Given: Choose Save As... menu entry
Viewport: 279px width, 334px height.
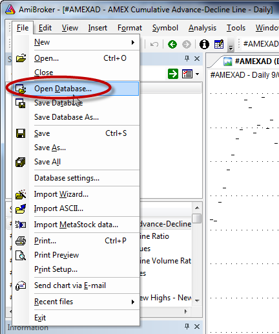Looking at the screenshot, I should pos(76,148).
